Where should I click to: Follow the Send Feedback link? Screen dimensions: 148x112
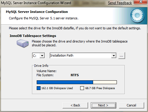(x=120, y=3)
